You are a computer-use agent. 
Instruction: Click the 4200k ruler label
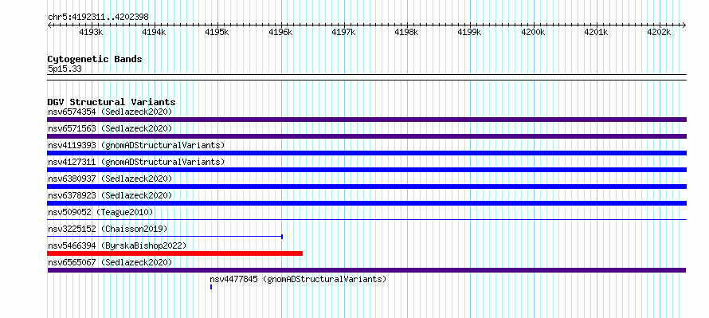533,33
